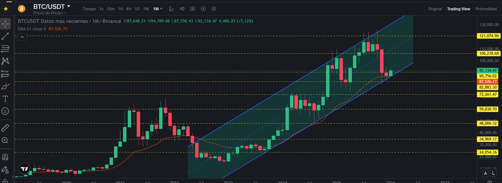Screen dimensions: 502x183
Task: Select the horizontal lines Fibonacci tool
Action: point(5,48)
